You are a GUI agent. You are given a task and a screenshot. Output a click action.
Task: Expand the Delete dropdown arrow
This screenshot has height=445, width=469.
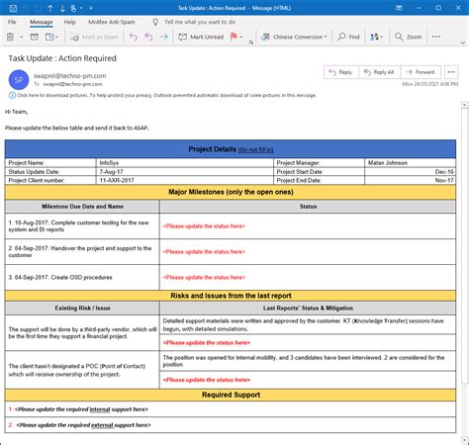click(22, 37)
